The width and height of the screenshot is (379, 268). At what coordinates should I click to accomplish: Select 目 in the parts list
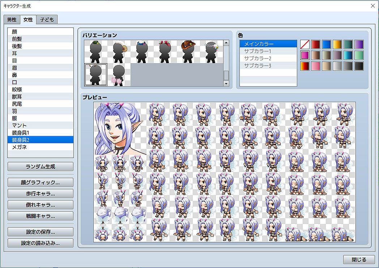[x=41, y=61]
